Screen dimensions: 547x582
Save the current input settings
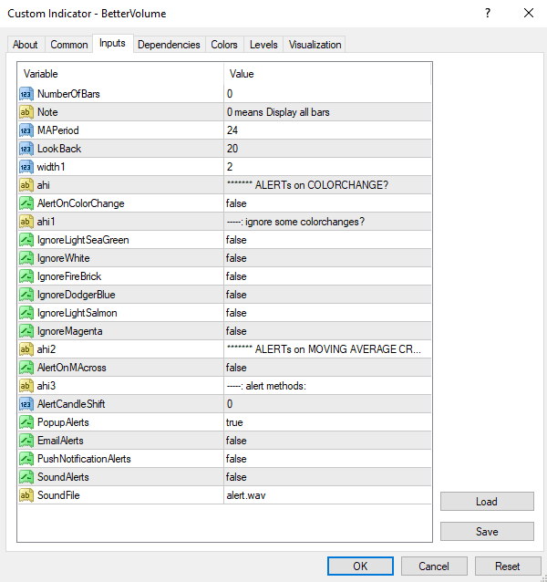point(487,532)
